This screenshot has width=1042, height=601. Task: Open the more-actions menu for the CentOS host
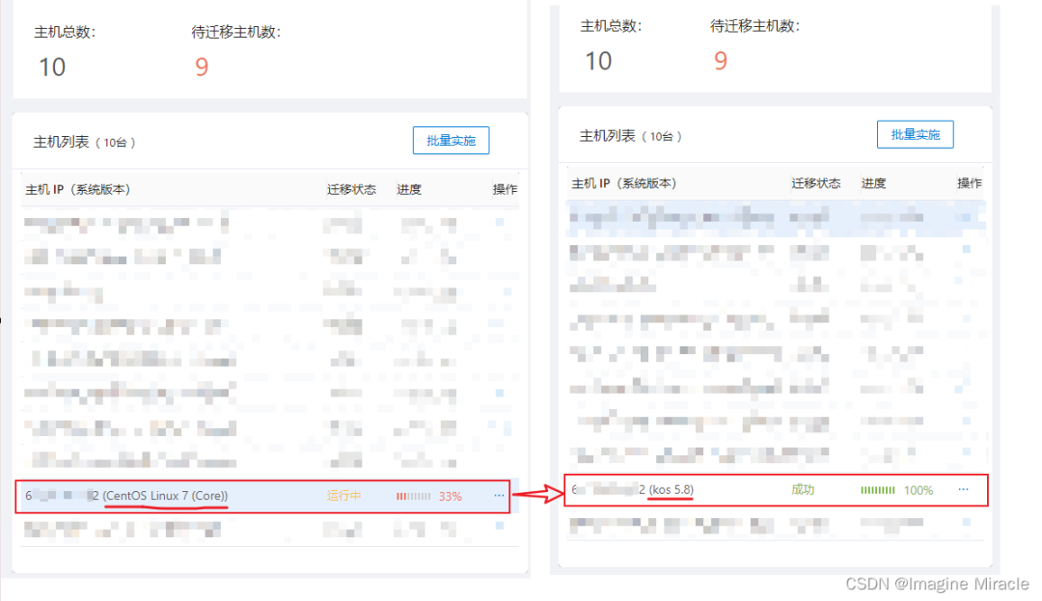pos(499,496)
